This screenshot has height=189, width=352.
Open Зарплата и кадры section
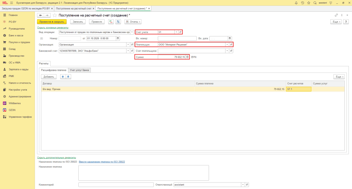[x=19, y=69]
